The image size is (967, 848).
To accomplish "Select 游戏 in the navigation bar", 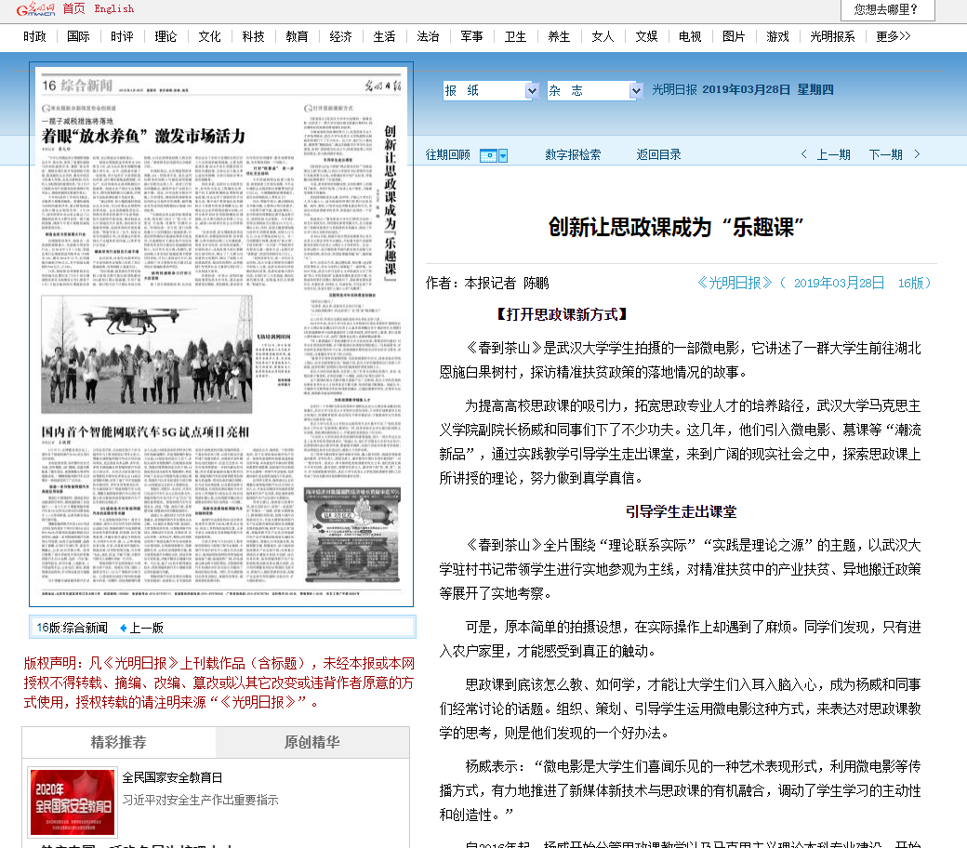I will 777,37.
